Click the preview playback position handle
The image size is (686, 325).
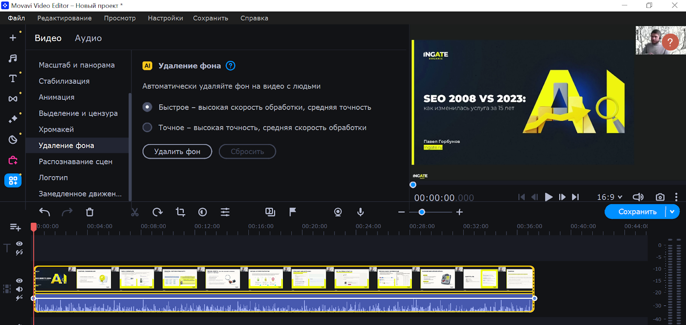[x=413, y=185]
